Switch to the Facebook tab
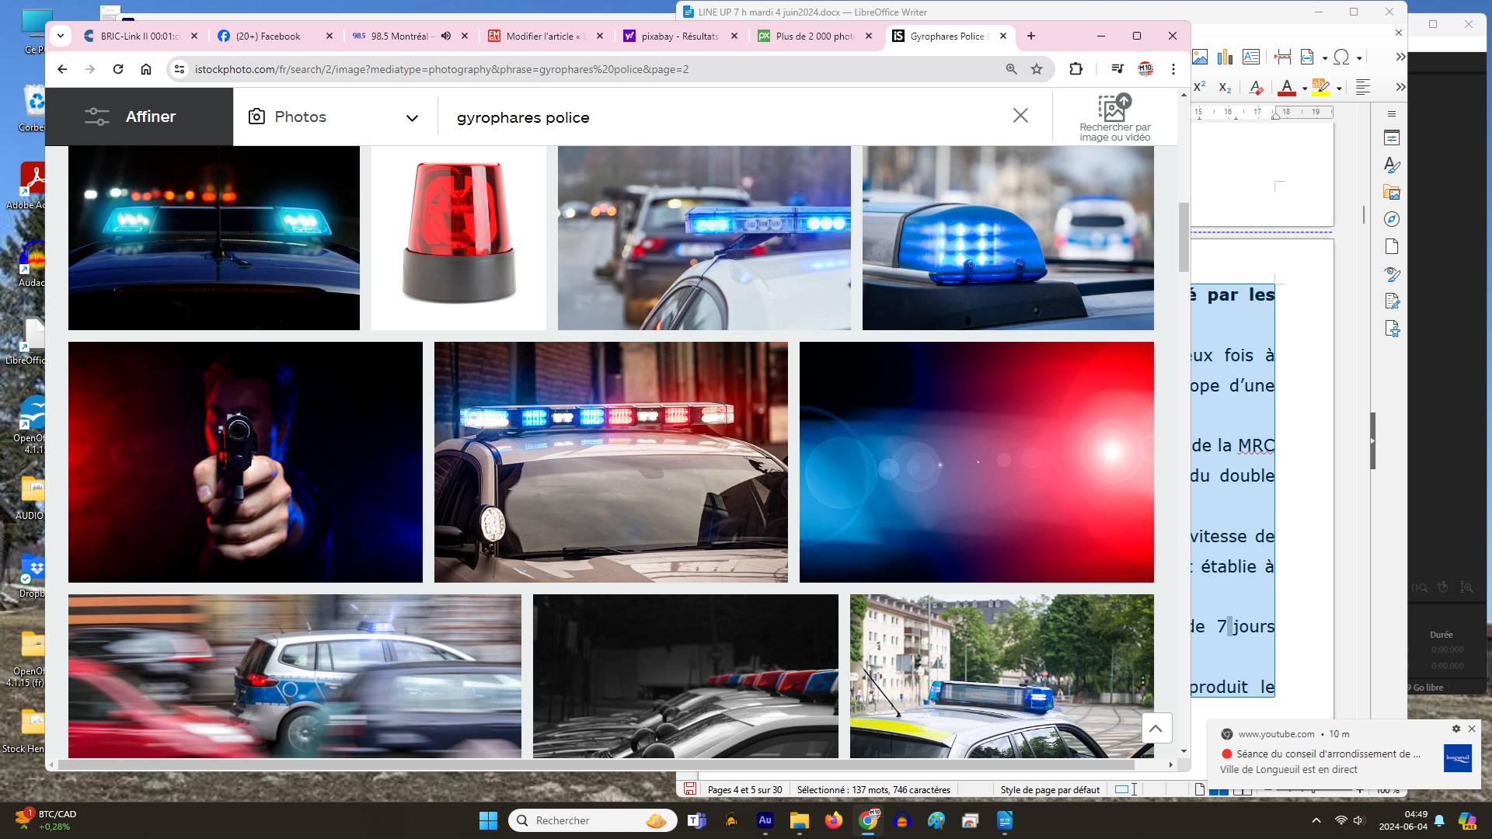1492x839 pixels. [268, 36]
